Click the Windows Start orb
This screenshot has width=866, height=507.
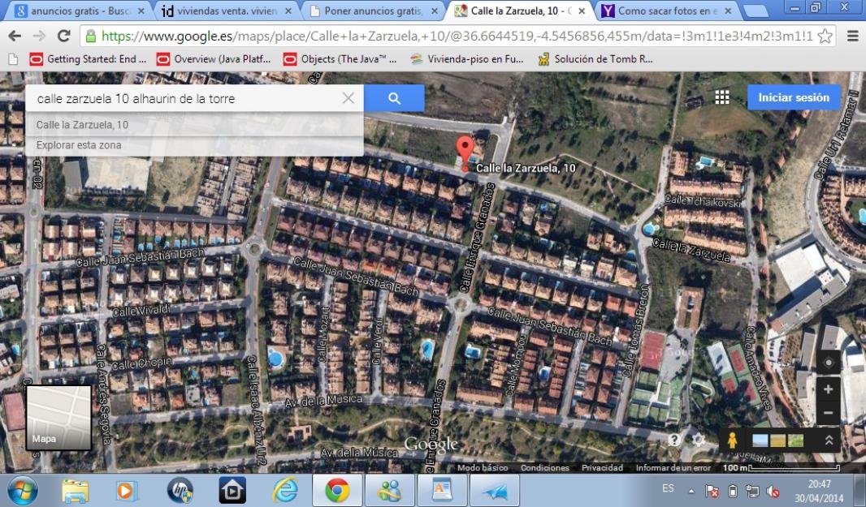23,491
